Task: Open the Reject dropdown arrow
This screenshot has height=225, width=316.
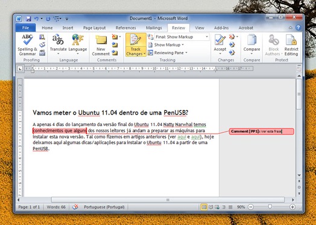Action: [x=237, y=37]
